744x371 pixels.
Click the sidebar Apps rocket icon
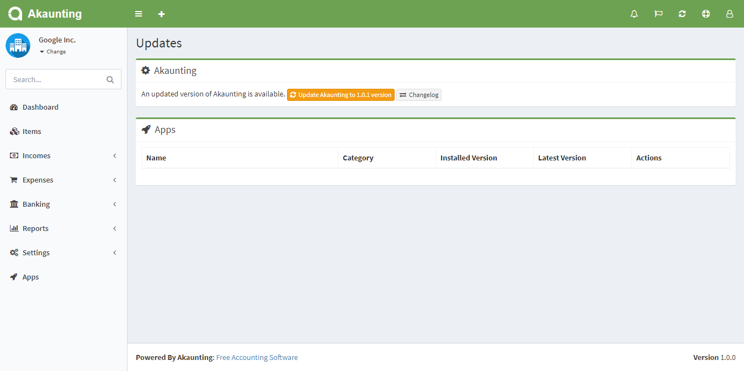point(14,277)
